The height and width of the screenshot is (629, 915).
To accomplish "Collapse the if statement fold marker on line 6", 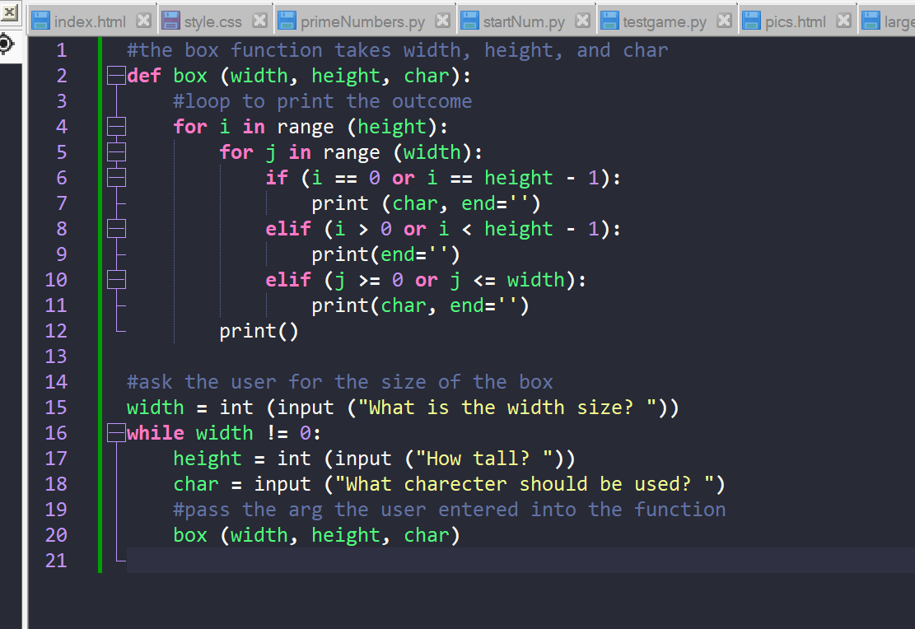I will pyautogui.click(x=115, y=177).
